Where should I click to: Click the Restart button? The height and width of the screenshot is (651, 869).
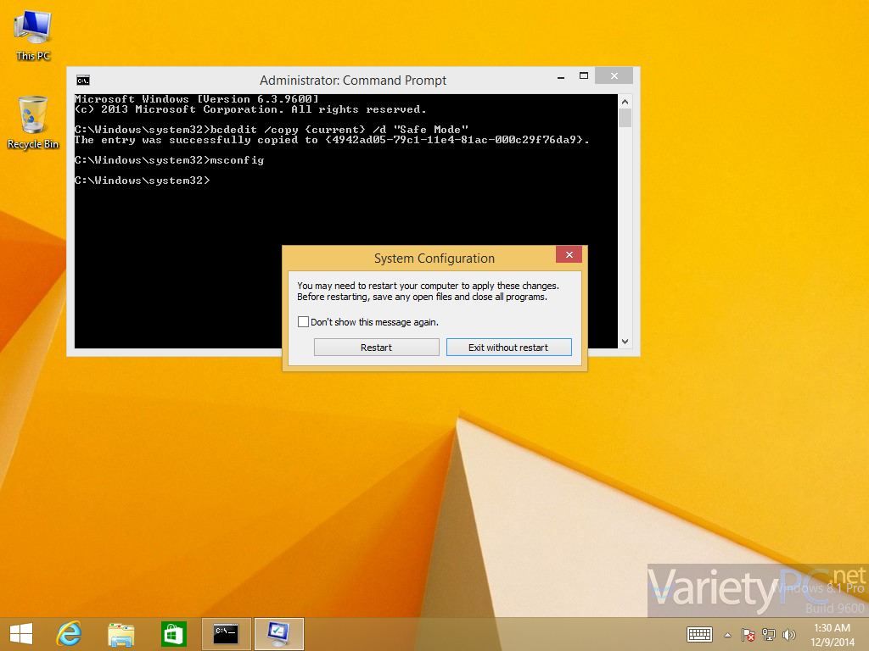click(376, 347)
